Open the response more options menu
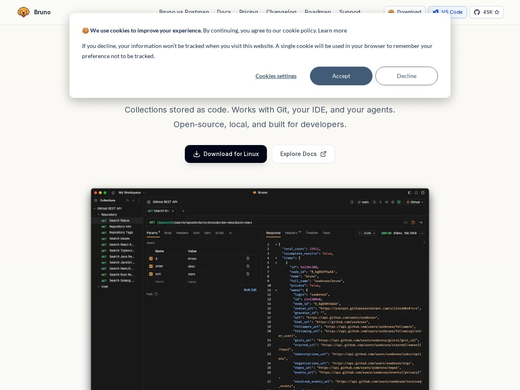The image size is (520, 390). tap(422, 233)
